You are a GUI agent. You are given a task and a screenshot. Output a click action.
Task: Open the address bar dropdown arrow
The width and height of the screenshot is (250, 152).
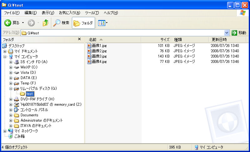(x=227, y=33)
